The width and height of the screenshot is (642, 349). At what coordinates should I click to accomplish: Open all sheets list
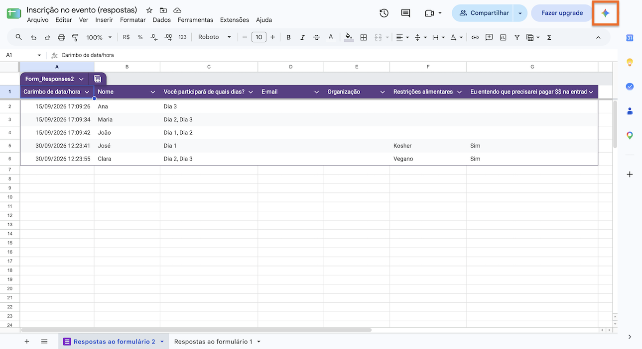44,342
